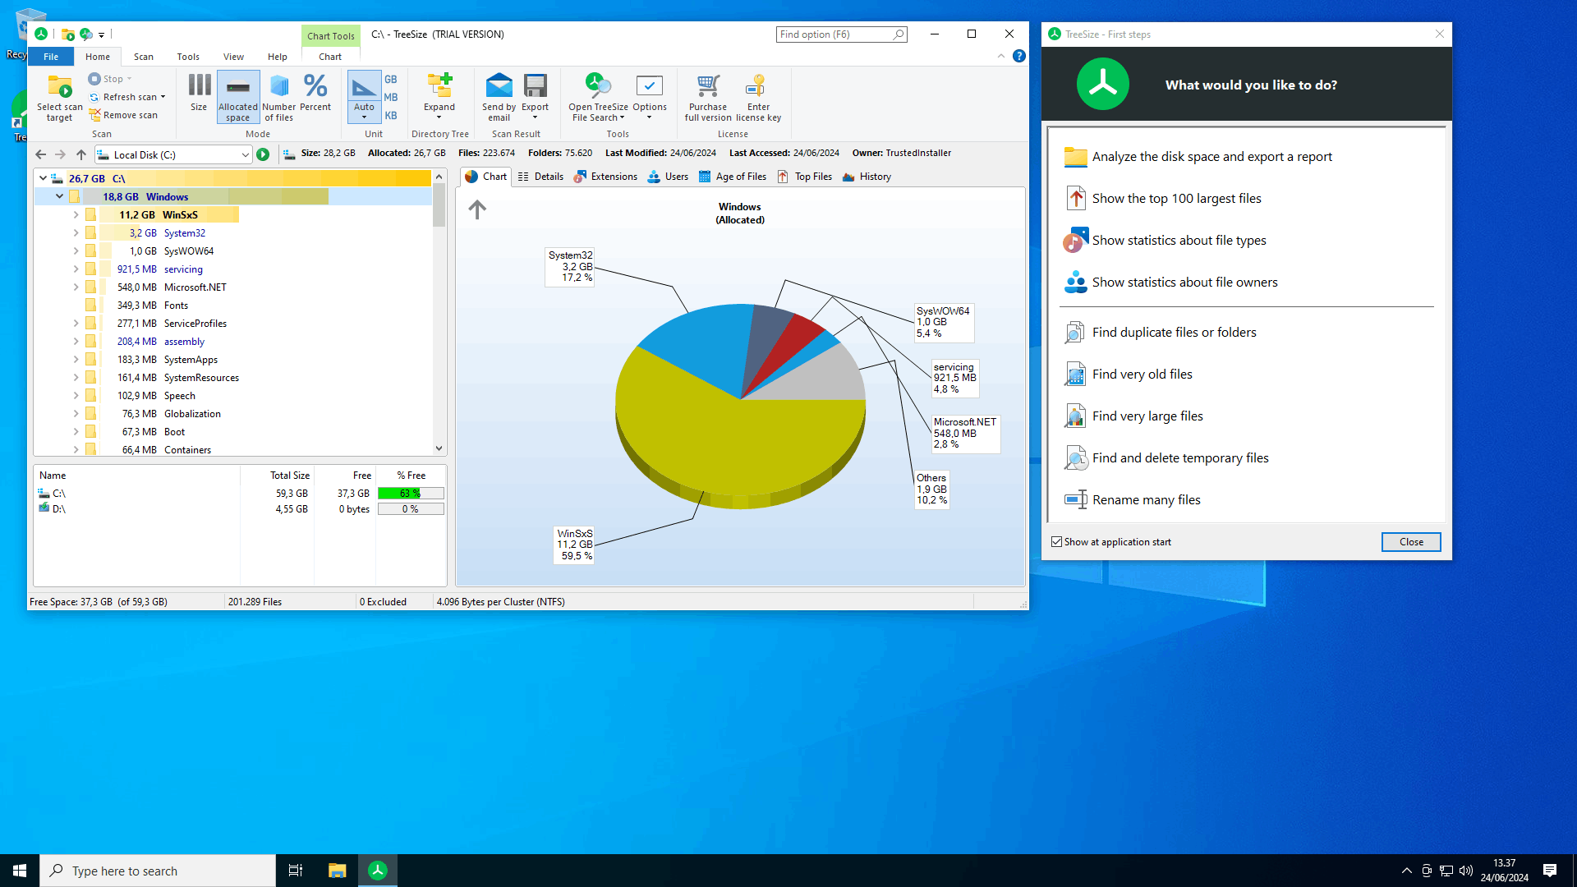Switch mode to Allocated space
This screenshot has width=1577, height=887.
pyautogui.click(x=238, y=98)
